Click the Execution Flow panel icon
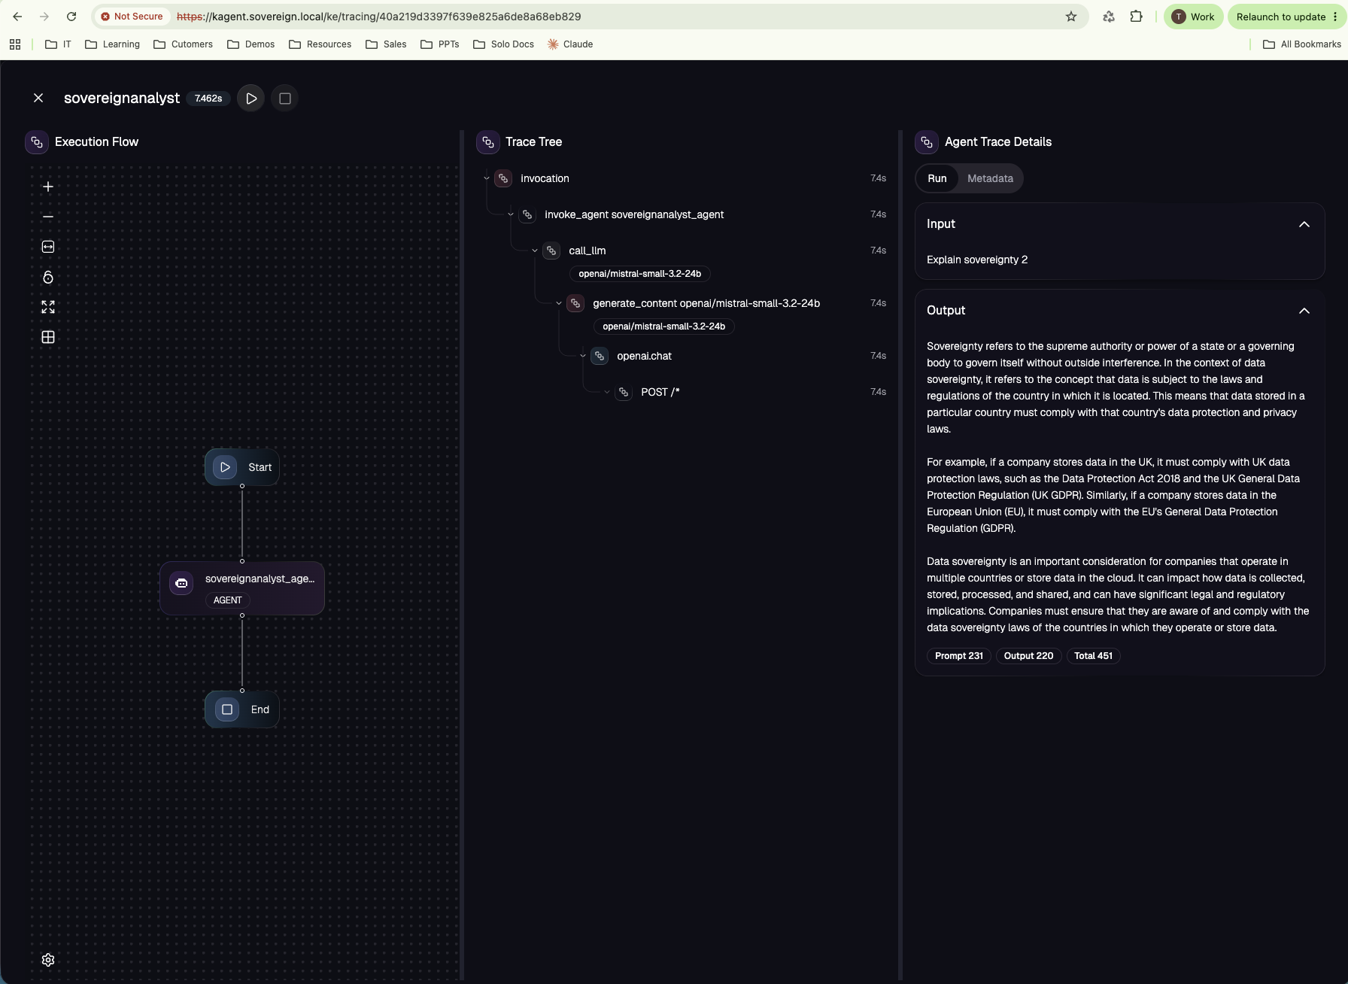 [x=37, y=142]
